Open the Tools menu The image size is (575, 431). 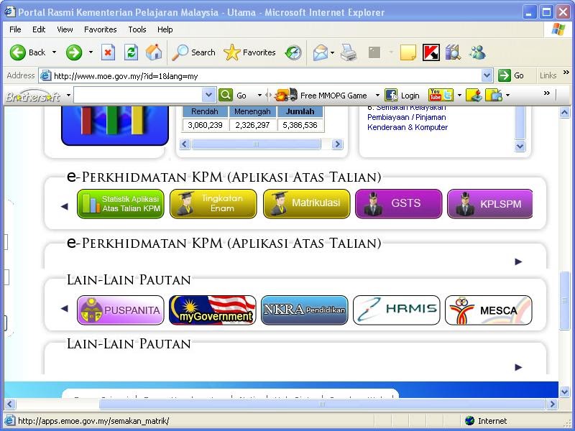click(x=137, y=29)
